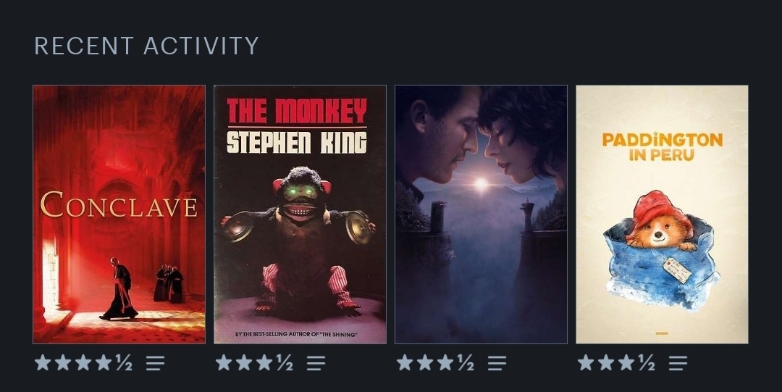Viewport: 782px width, 392px height.
Task: Click The Monkey's star rating
Action: 254,362
